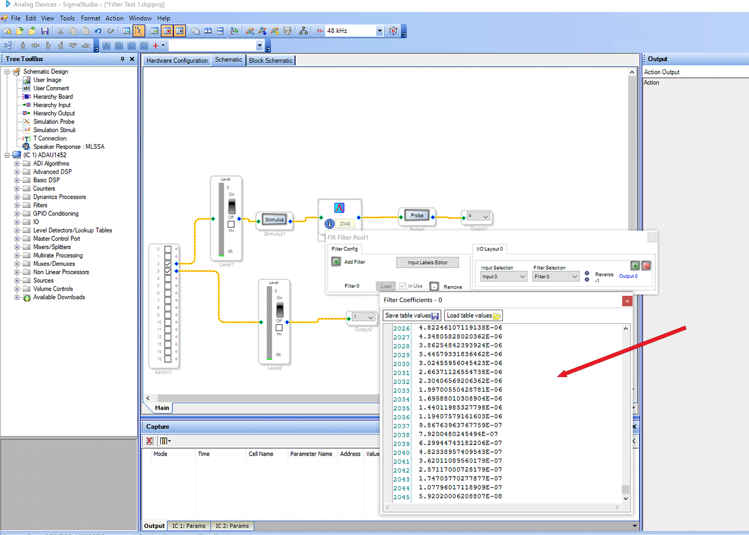Screen dimensions: 749x535
Task: Click green plus in I/O Layout
Action: click(x=635, y=266)
